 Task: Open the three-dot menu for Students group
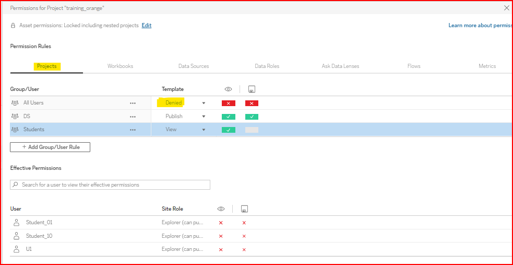(133, 130)
